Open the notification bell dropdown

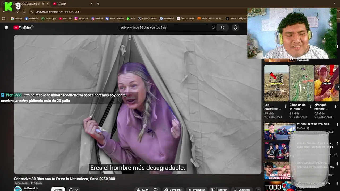(73, 189)
